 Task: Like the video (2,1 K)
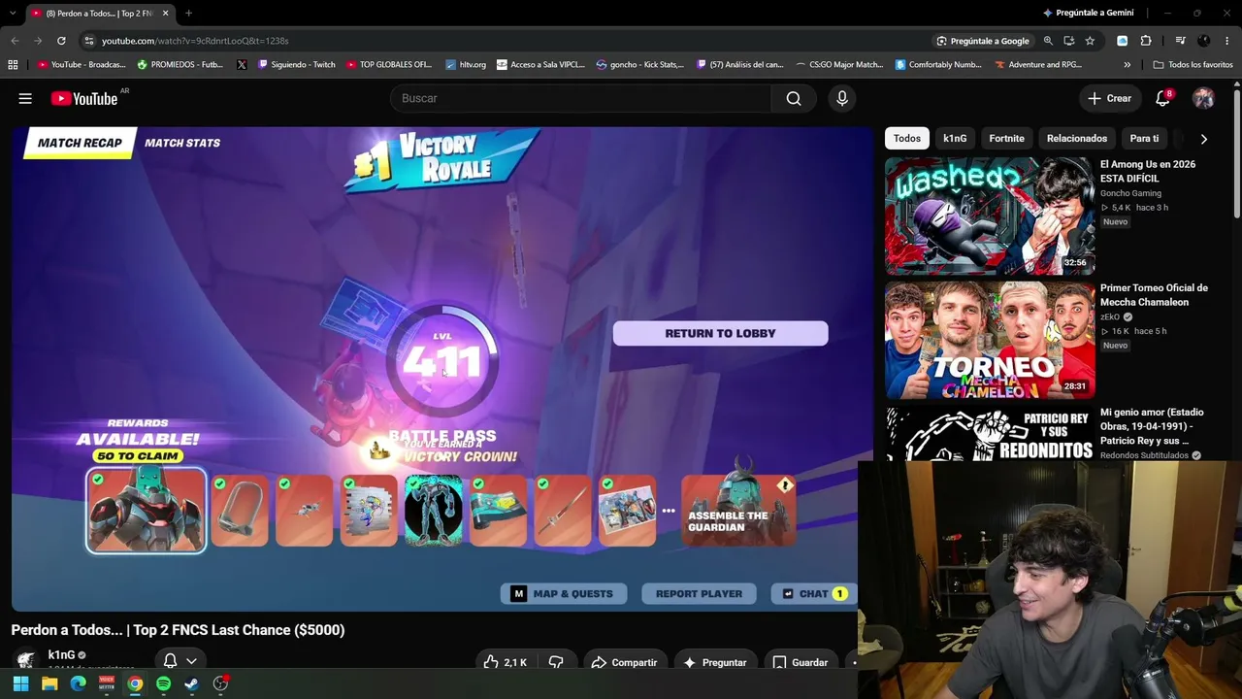coord(506,662)
